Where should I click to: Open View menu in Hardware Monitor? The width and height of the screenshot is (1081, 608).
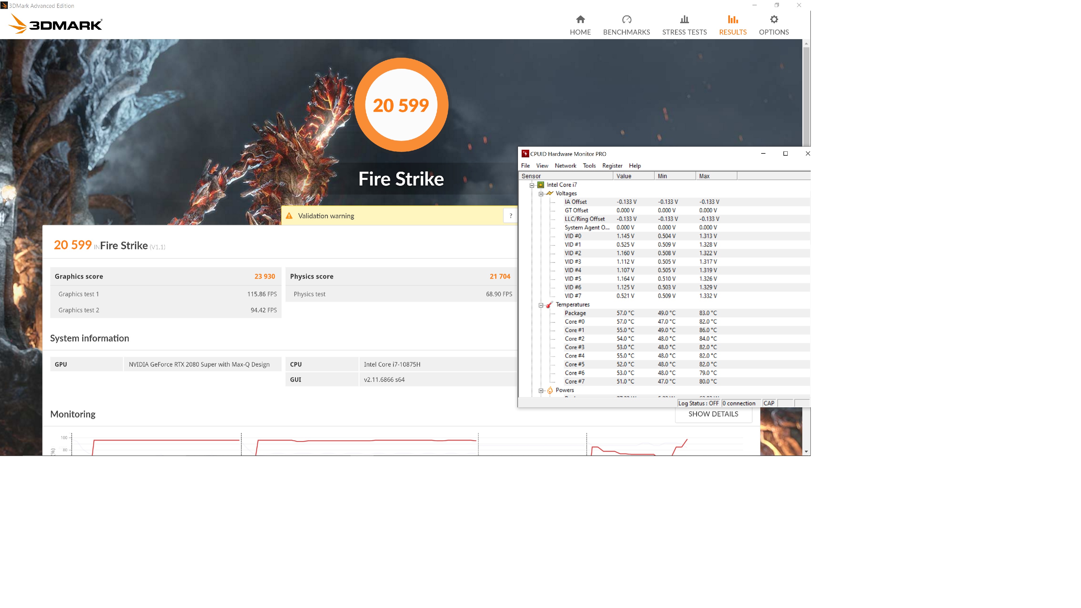pyautogui.click(x=542, y=166)
